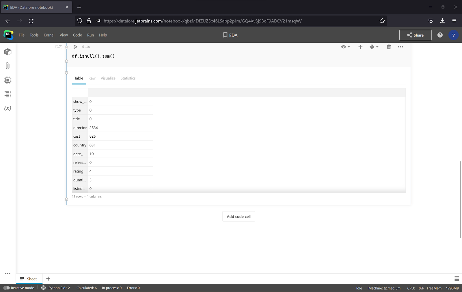The width and height of the screenshot is (462, 292).
Task: Delete cell with trash icon
Action: tap(389, 47)
